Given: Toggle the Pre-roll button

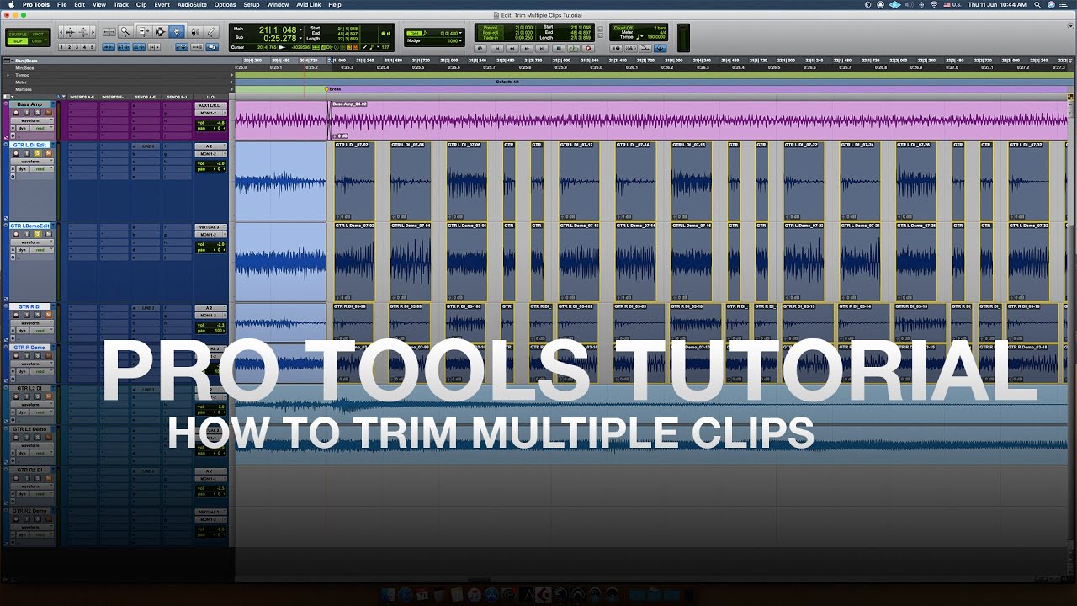Looking at the screenshot, I should coord(491,27).
